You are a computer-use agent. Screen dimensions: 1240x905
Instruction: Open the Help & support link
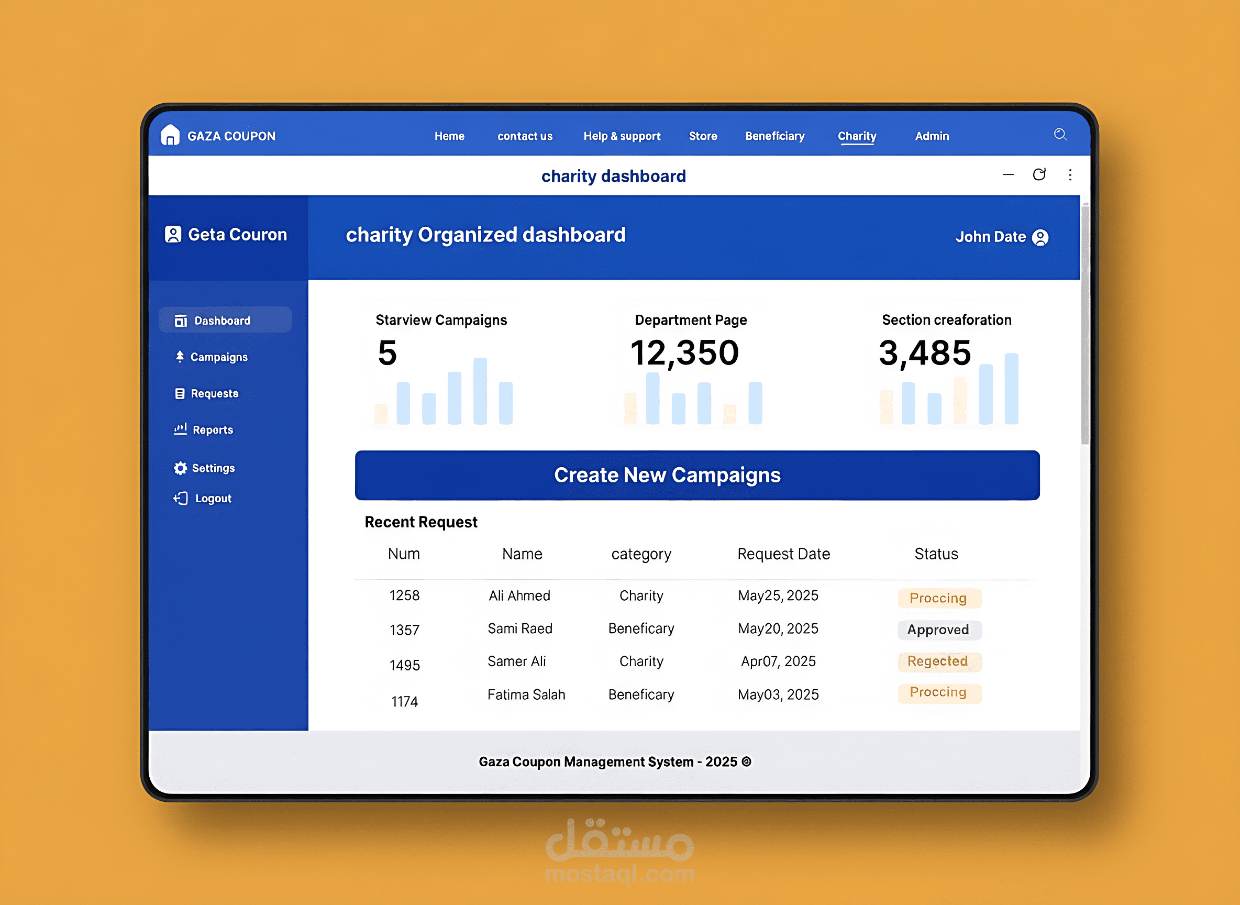pos(622,136)
